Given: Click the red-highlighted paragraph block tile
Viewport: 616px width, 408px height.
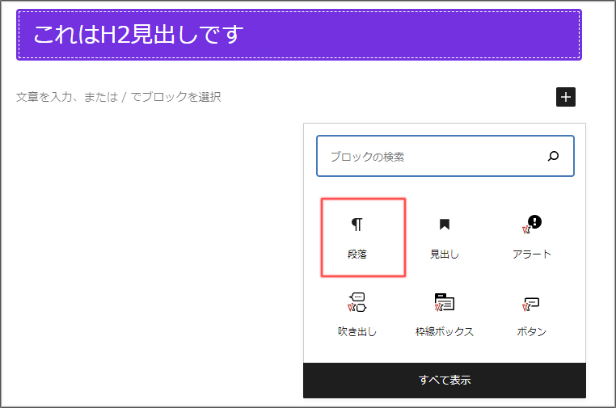Looking at the screenshot, I should click(363, 238).
